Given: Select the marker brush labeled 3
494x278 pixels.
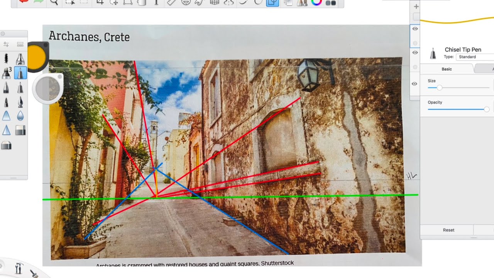Looking at the screenshot, I should (7, 73).
